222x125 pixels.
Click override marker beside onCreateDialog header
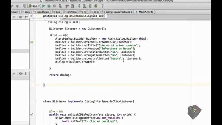(x=32, y=16)
